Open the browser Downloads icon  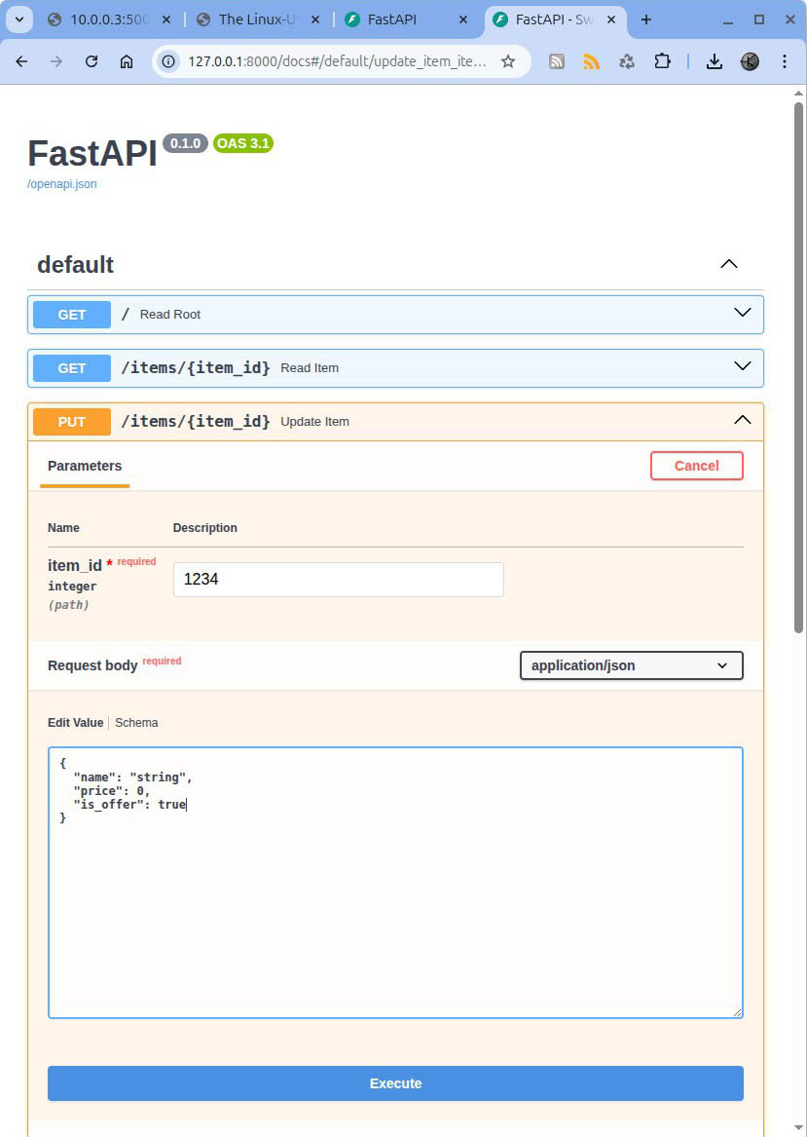pyautogui.click(x=714, y=61)
